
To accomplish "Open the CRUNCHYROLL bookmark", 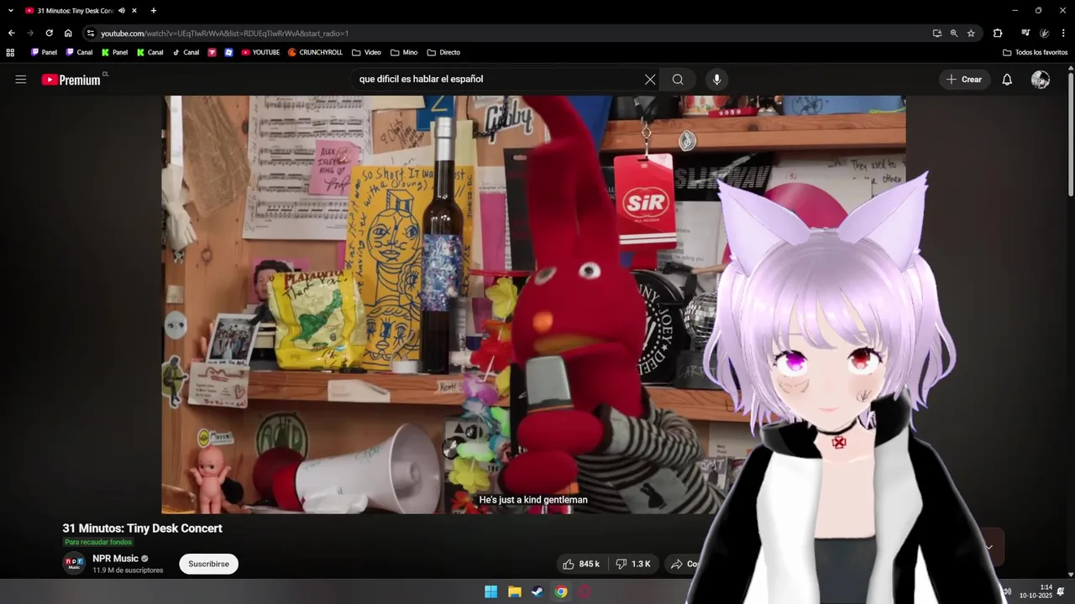I will [x=315, y=52].
